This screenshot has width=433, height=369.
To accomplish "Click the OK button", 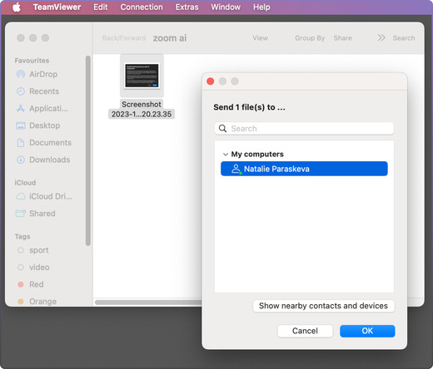I will point(367,331).
